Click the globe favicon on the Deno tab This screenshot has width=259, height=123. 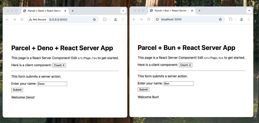coord(25,11)
